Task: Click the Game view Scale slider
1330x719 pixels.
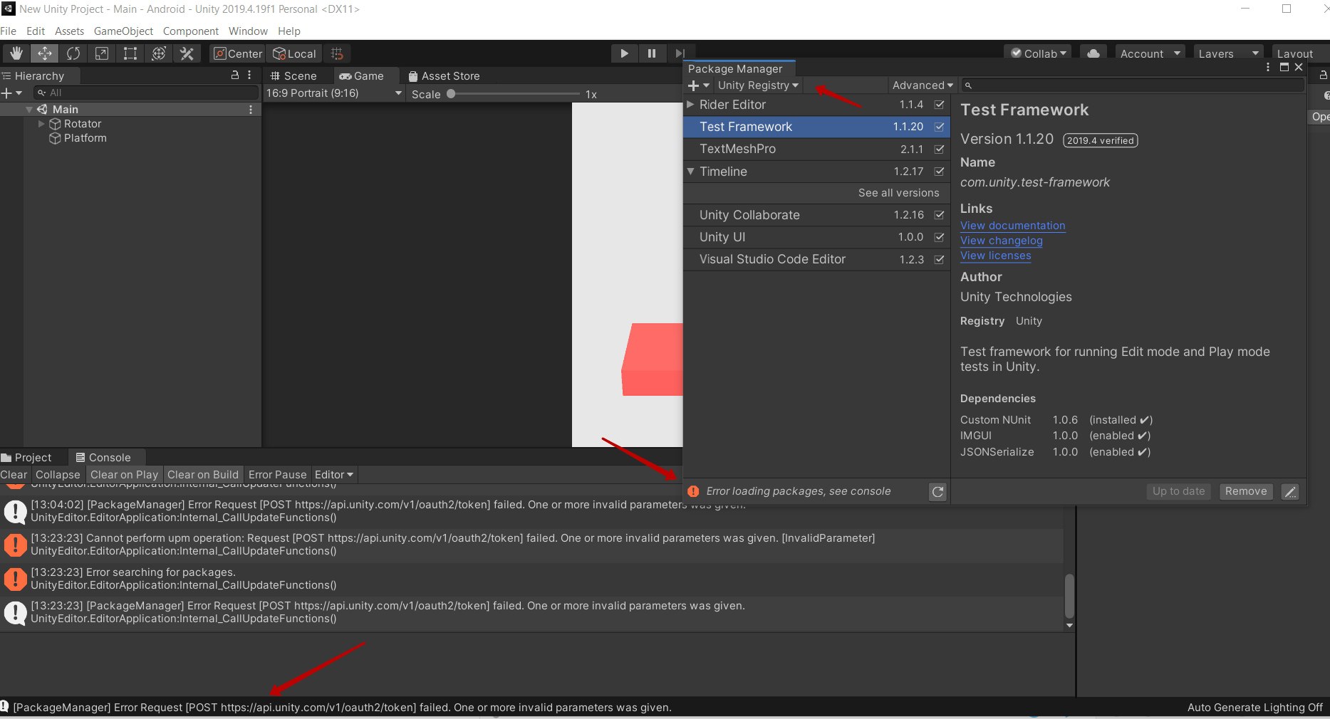Action: point(515,94)
